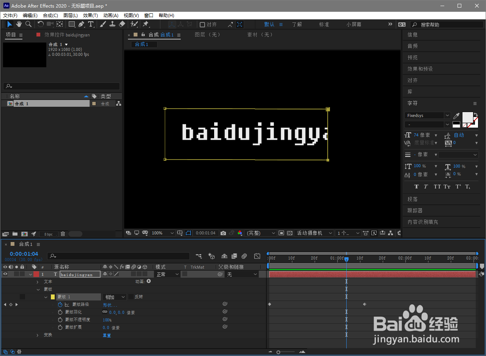Toggle the 对齐 snapping checkbox
Viewport: 486px width, 356px height.
tap(202, 25)
